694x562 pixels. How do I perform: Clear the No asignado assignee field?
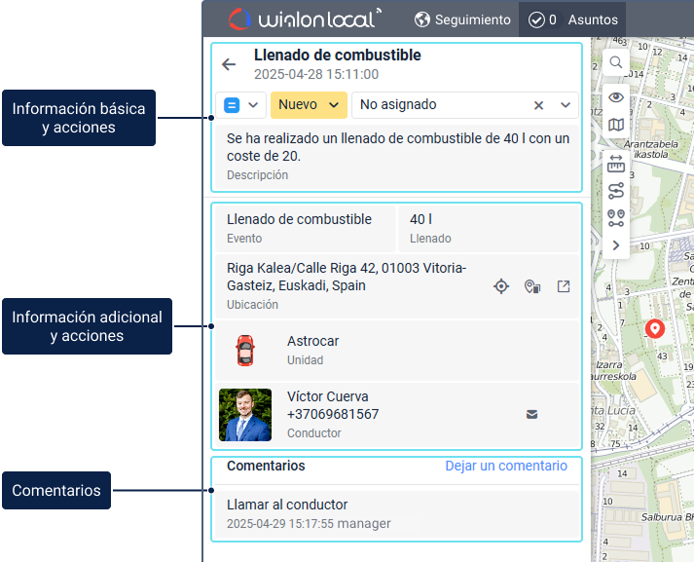coord(538,105)
